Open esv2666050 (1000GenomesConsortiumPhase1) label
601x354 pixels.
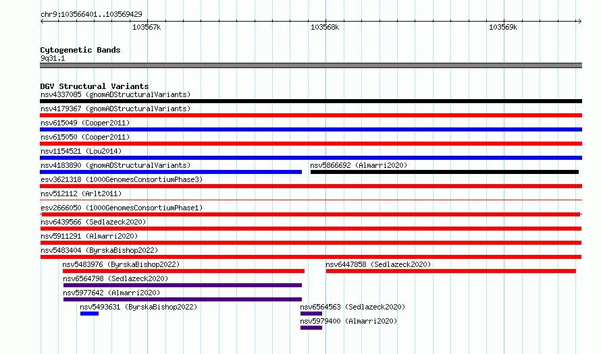[122, 208]
